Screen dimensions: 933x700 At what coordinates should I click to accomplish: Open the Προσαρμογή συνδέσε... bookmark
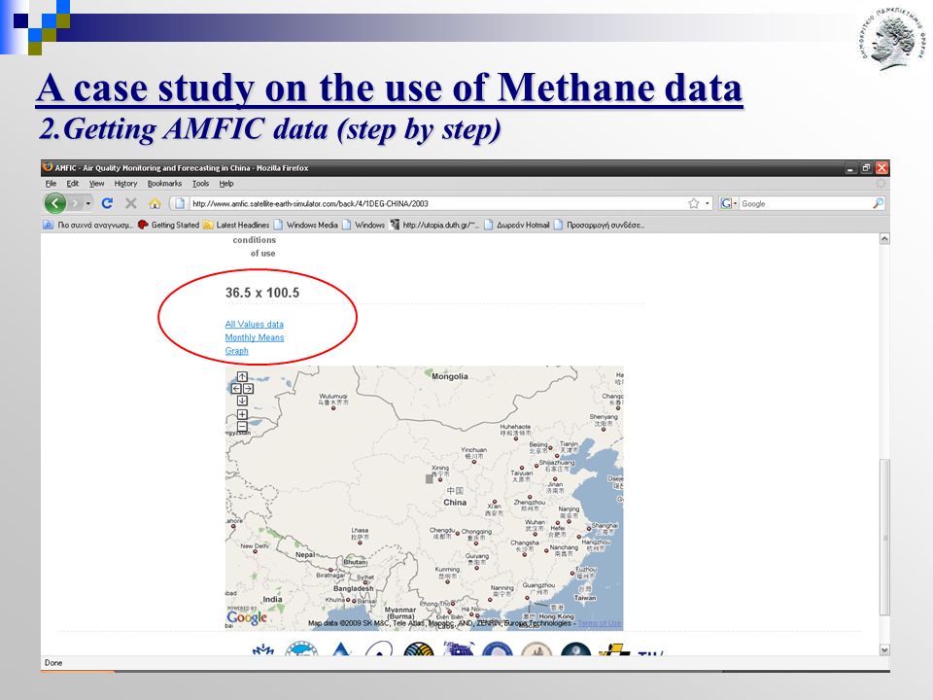600,225
